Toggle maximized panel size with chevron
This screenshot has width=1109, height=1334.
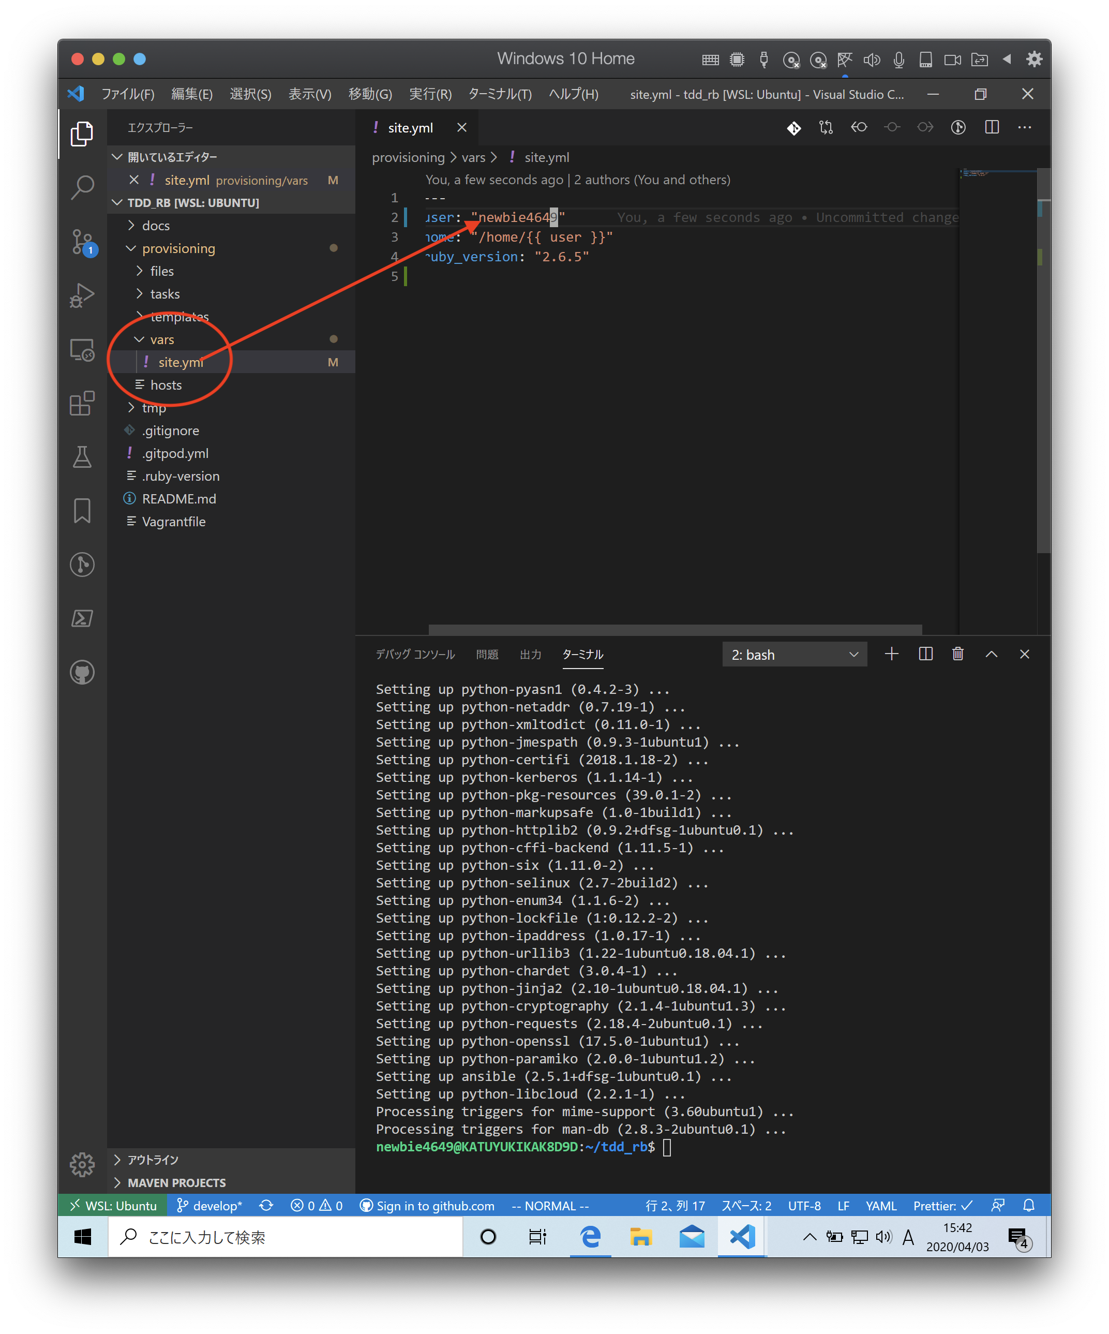pyautogui.click(x=991, y=654)
